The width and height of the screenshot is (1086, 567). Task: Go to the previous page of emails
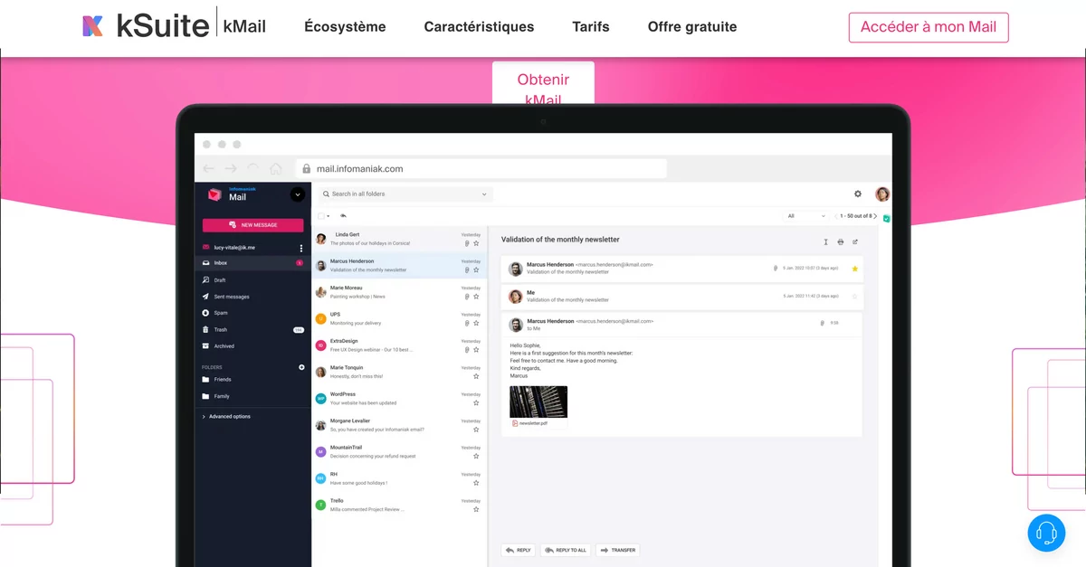click(x=836, y=216)
